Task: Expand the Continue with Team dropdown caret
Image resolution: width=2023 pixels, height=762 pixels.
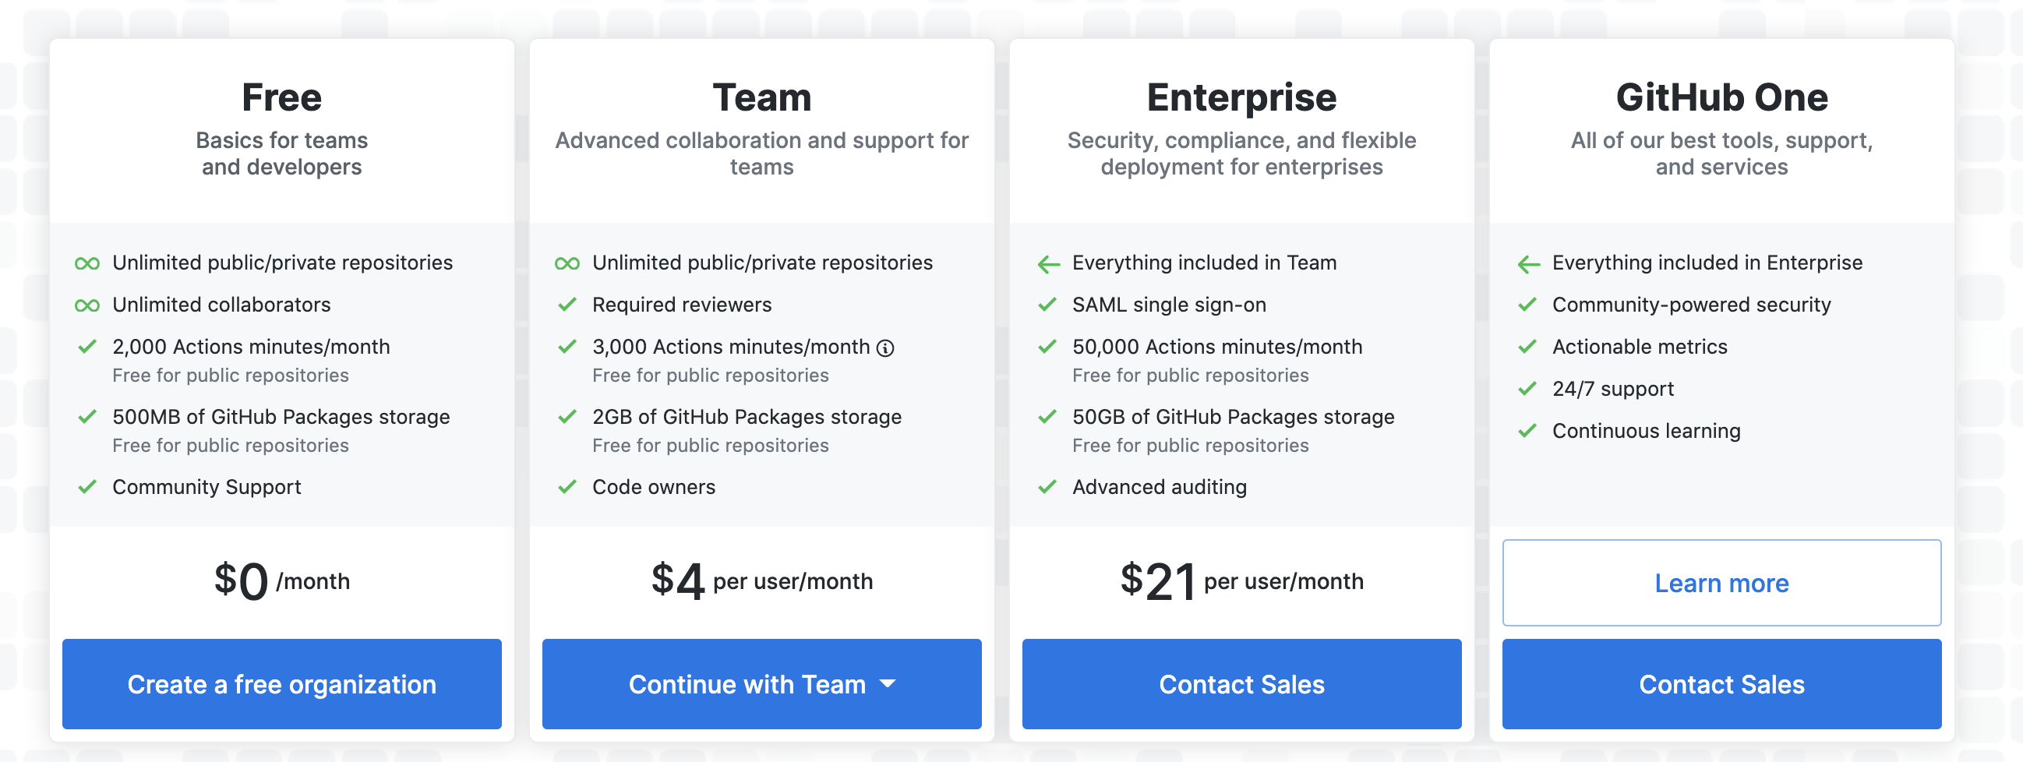Action: tap(888, 684)
